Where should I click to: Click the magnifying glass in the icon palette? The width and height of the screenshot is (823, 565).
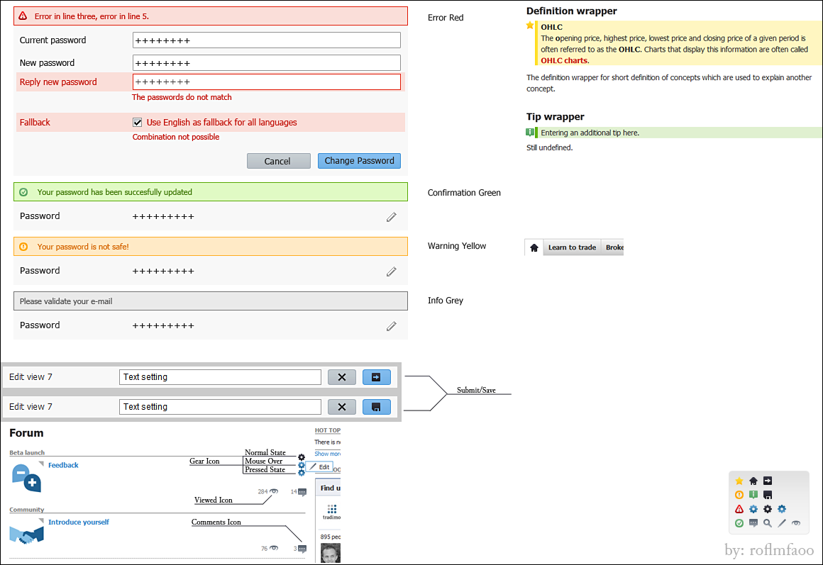point(768,523)
